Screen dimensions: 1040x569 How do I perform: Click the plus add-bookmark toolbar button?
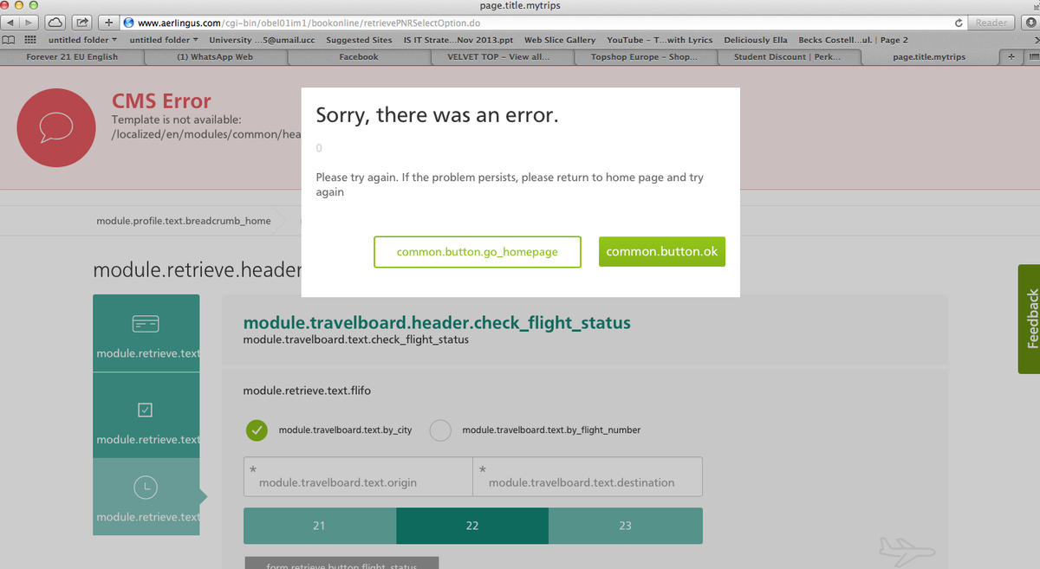pos(111,22)
